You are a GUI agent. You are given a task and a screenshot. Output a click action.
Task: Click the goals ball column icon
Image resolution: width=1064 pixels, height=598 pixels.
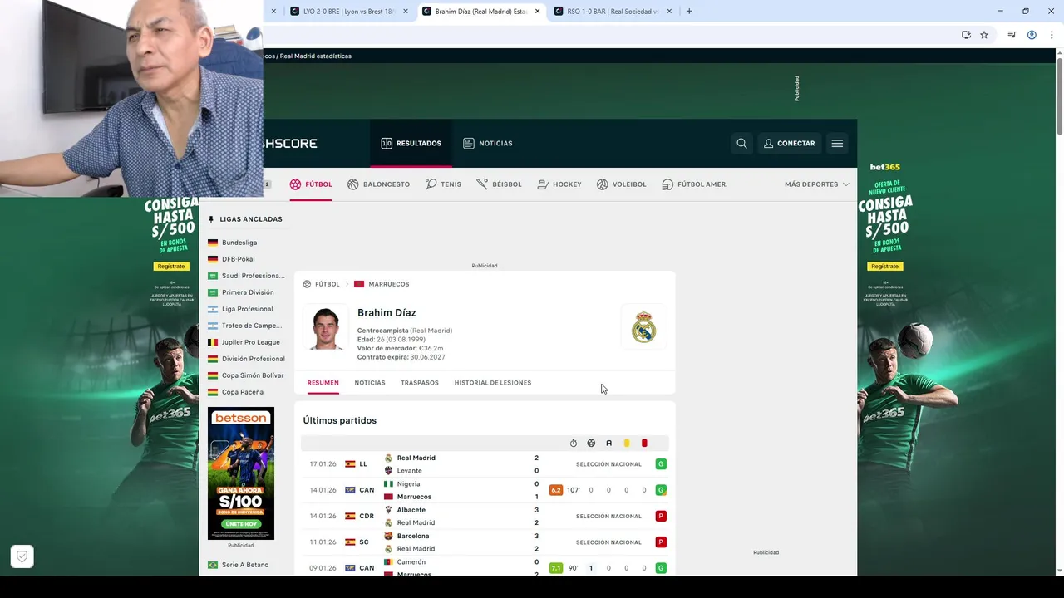pos(591,444)
